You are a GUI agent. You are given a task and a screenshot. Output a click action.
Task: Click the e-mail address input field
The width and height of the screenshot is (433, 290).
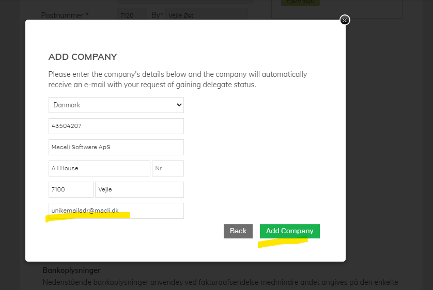coord(116,211)
